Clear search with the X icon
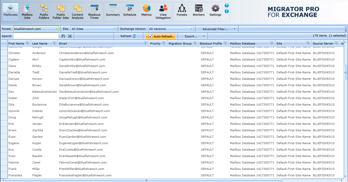 tap(70, 36)
